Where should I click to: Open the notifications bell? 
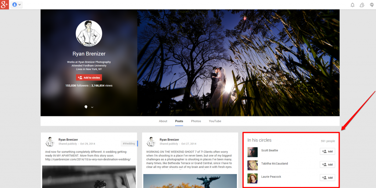pyautogui.click(x=352, y=5)
